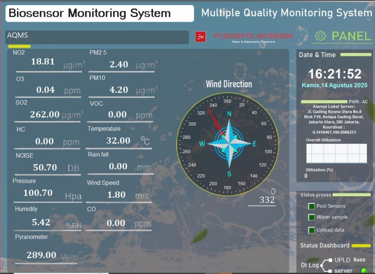Select the yellow AQMS tab indicator

click(x=19, y=46)
